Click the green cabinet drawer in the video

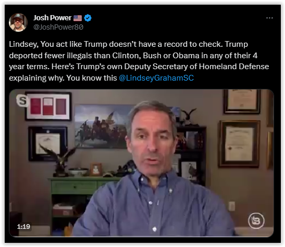tap(74, 187)
